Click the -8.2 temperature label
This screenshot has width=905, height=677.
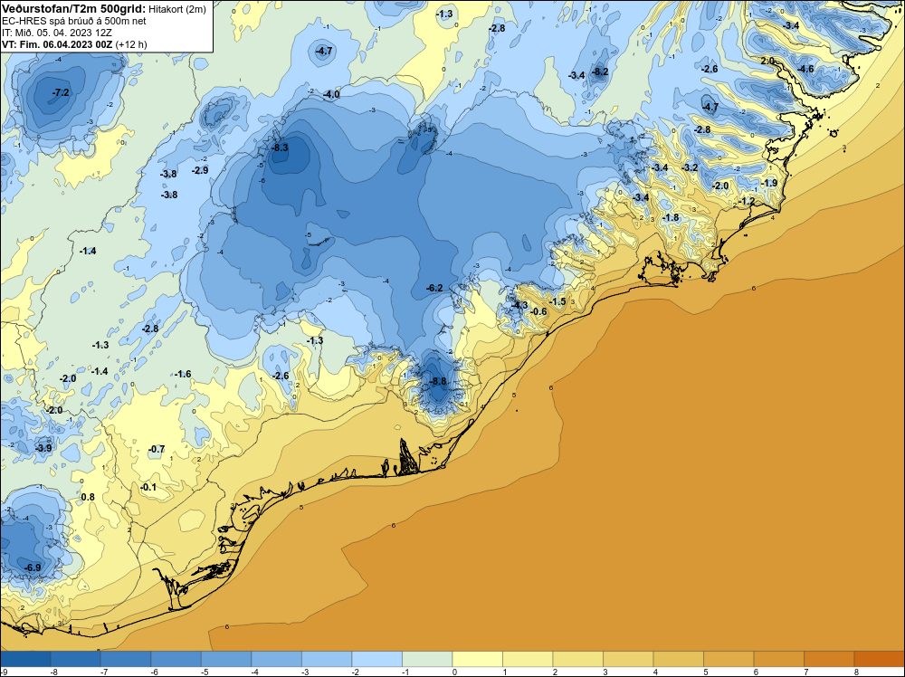point(600,72)
